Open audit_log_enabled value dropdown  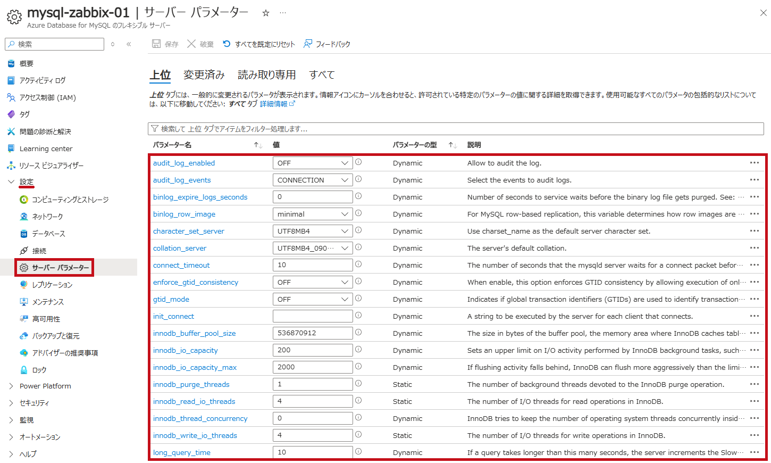pos(313,163)
